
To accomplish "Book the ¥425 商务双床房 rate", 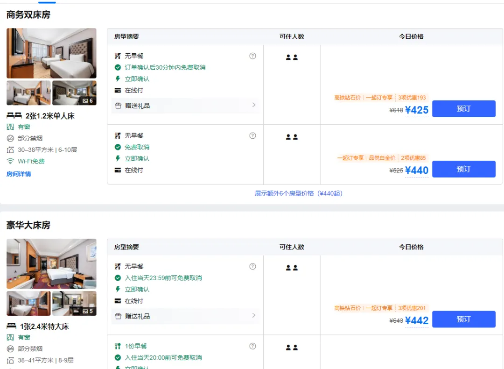I will tap(463, 109).
